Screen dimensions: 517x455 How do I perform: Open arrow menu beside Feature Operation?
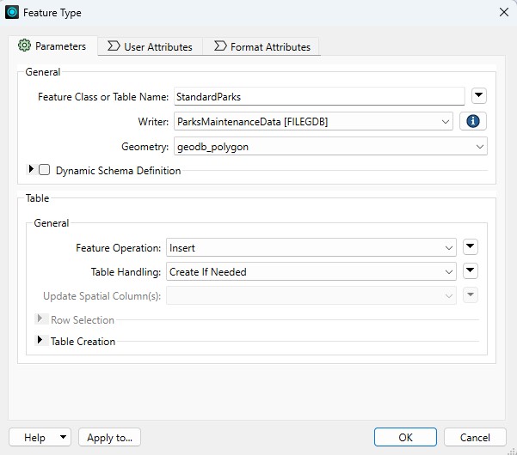[x=470, y=248]
